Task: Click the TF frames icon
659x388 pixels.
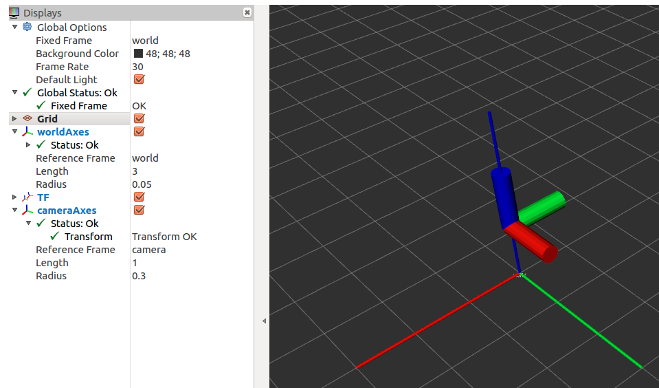Action: click(x=27, y=197)
